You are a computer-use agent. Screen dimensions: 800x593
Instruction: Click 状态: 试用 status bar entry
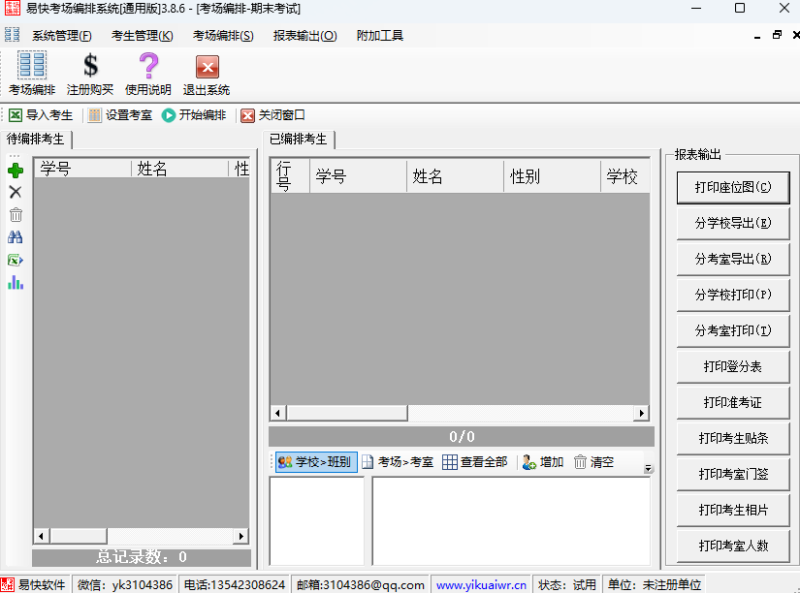tap(567, 585)
